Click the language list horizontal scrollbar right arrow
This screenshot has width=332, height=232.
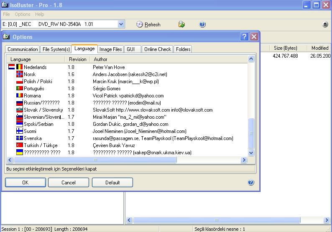pos(244,160)
